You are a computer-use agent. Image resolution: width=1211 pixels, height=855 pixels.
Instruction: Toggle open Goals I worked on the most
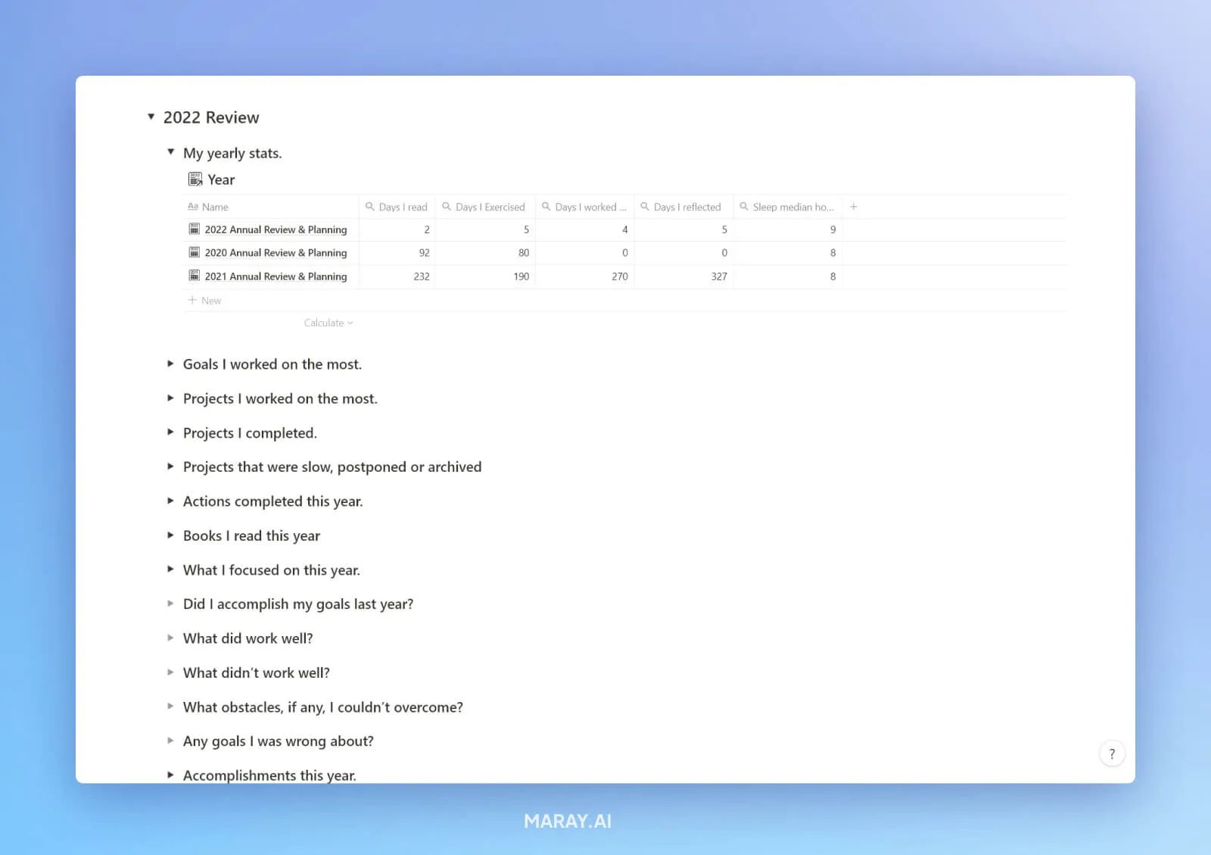(x=170, y=364)
